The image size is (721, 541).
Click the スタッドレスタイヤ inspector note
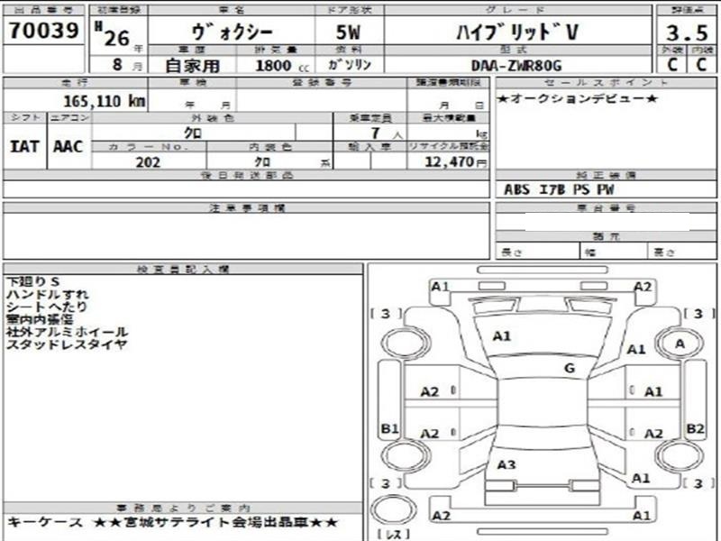[x=67, y=344]
